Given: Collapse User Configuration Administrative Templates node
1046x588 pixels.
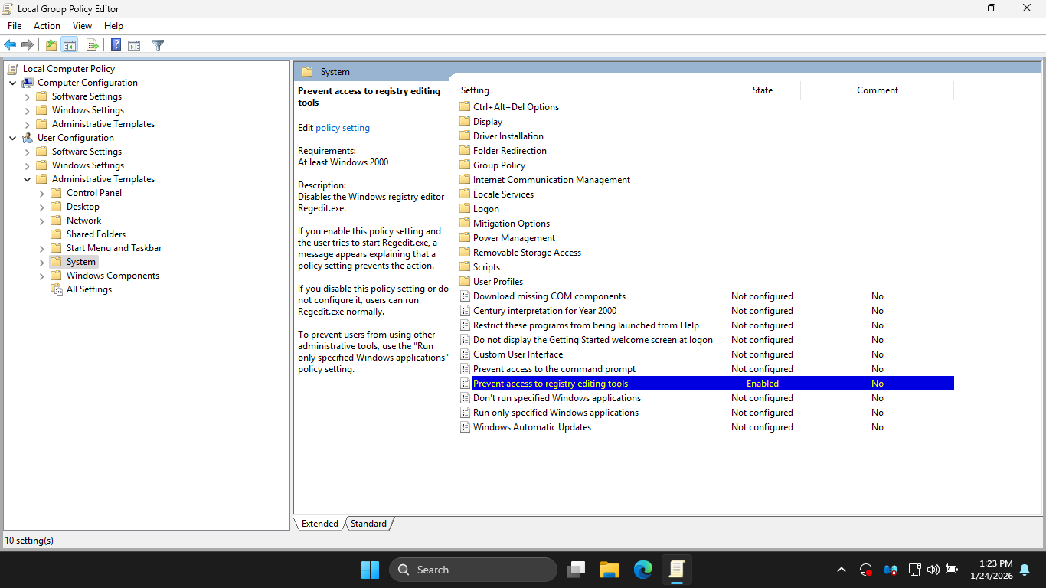Looking at the screenshot, I should tap(28, 179).
